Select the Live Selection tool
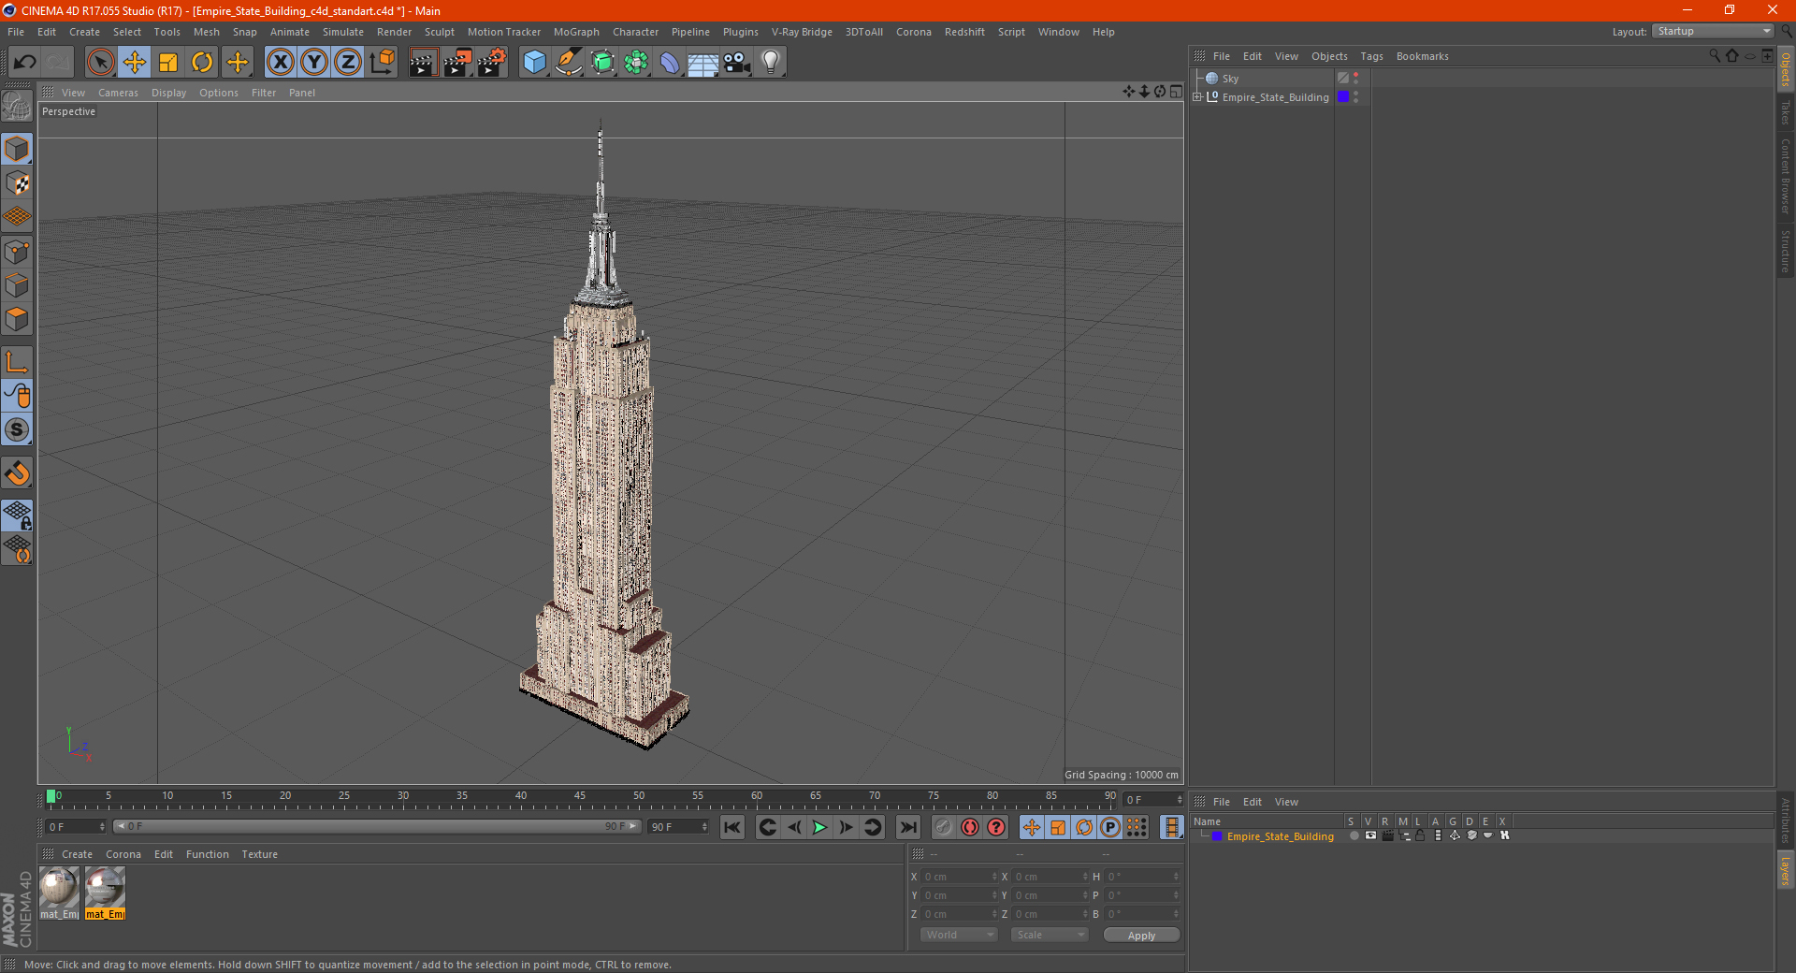1796x973 pixels. tap(100, 63)
